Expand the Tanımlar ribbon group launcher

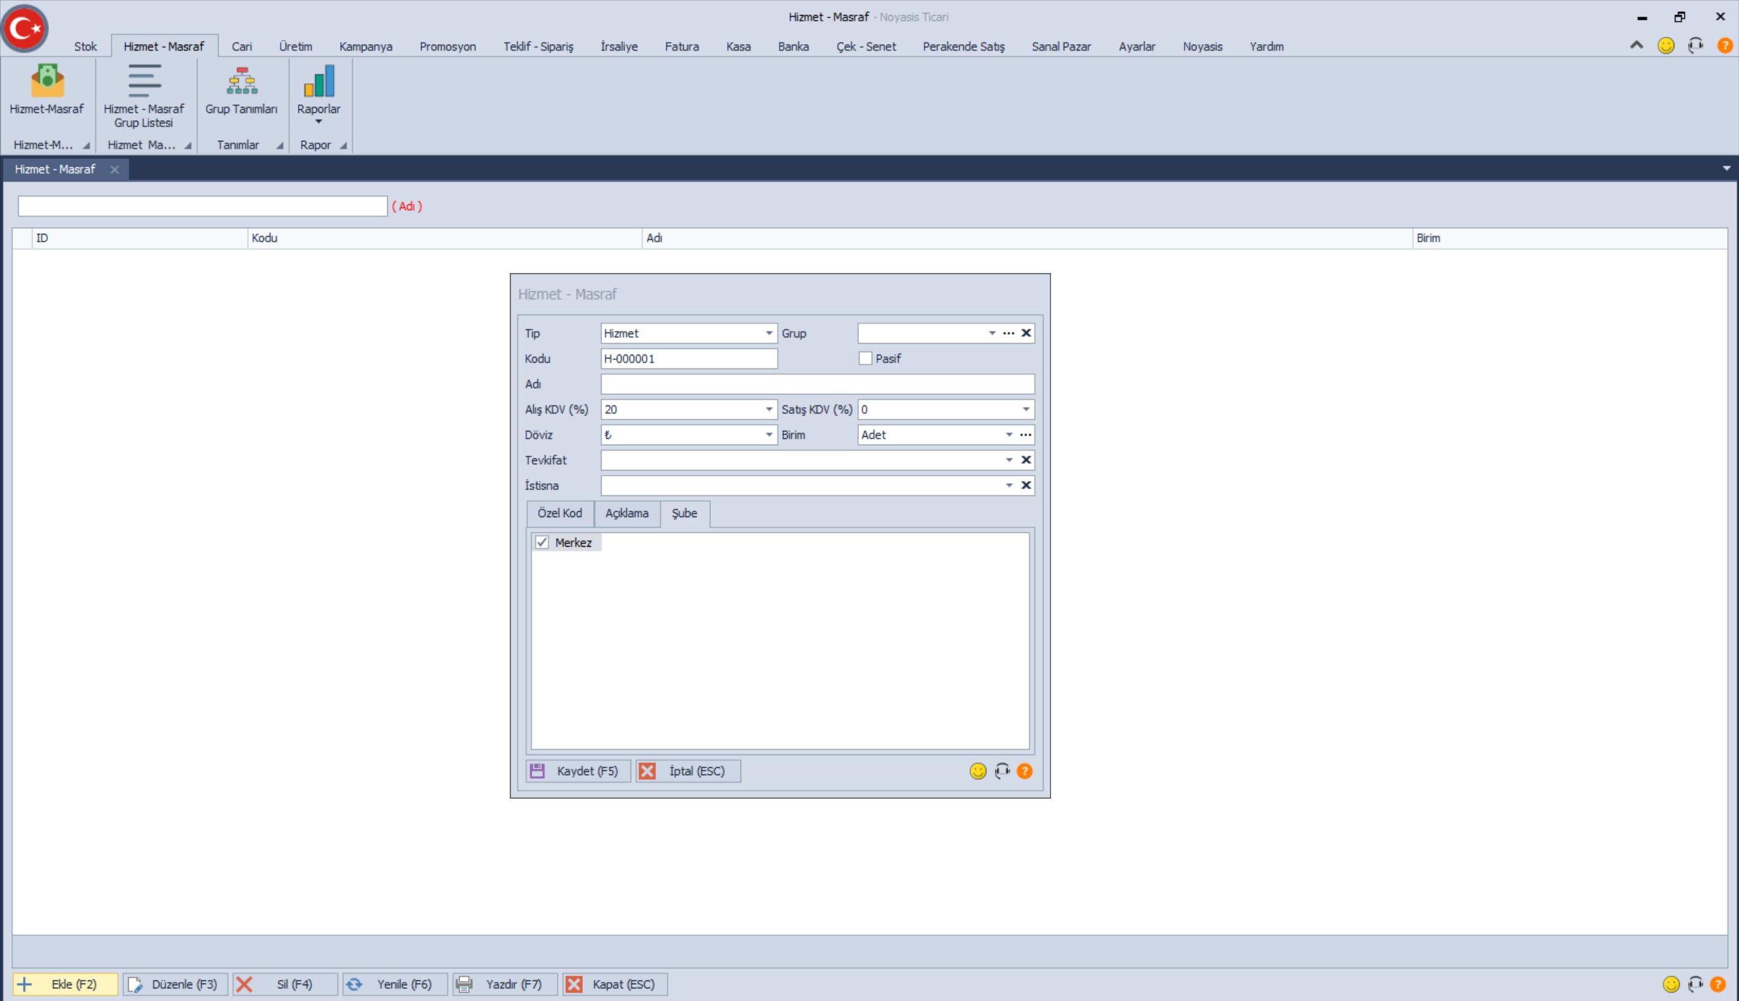[x=279, y=145]
